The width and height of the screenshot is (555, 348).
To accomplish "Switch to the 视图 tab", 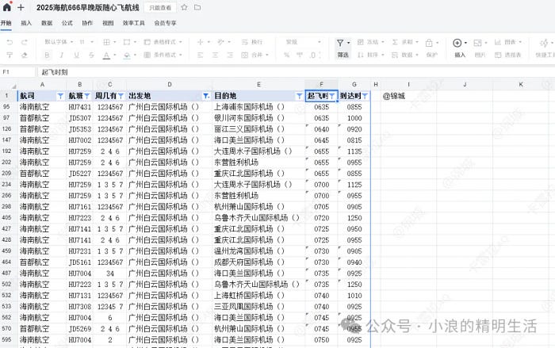I will [108, 23].
